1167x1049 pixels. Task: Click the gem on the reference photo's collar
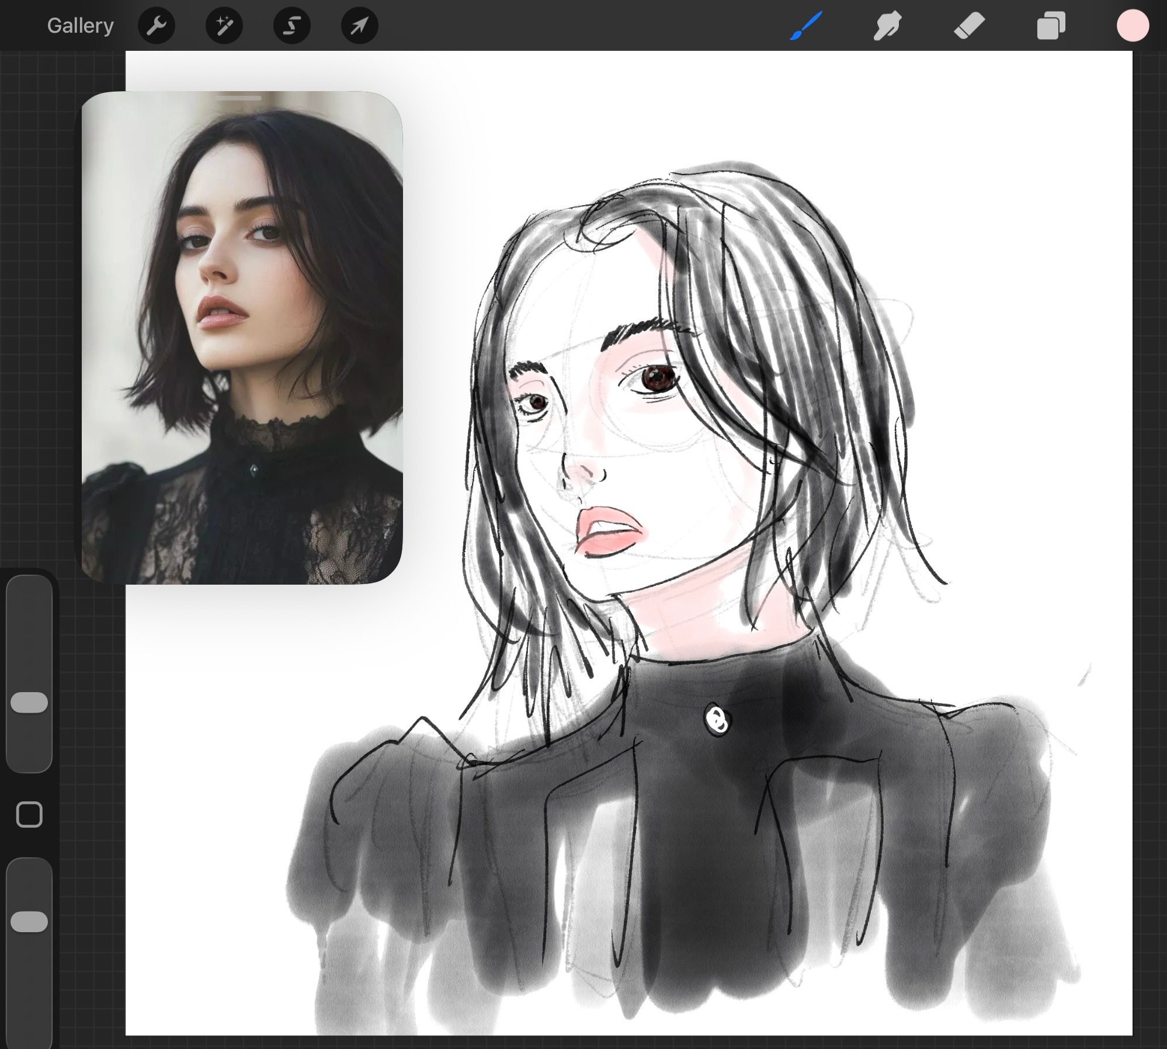click(254, 469)
